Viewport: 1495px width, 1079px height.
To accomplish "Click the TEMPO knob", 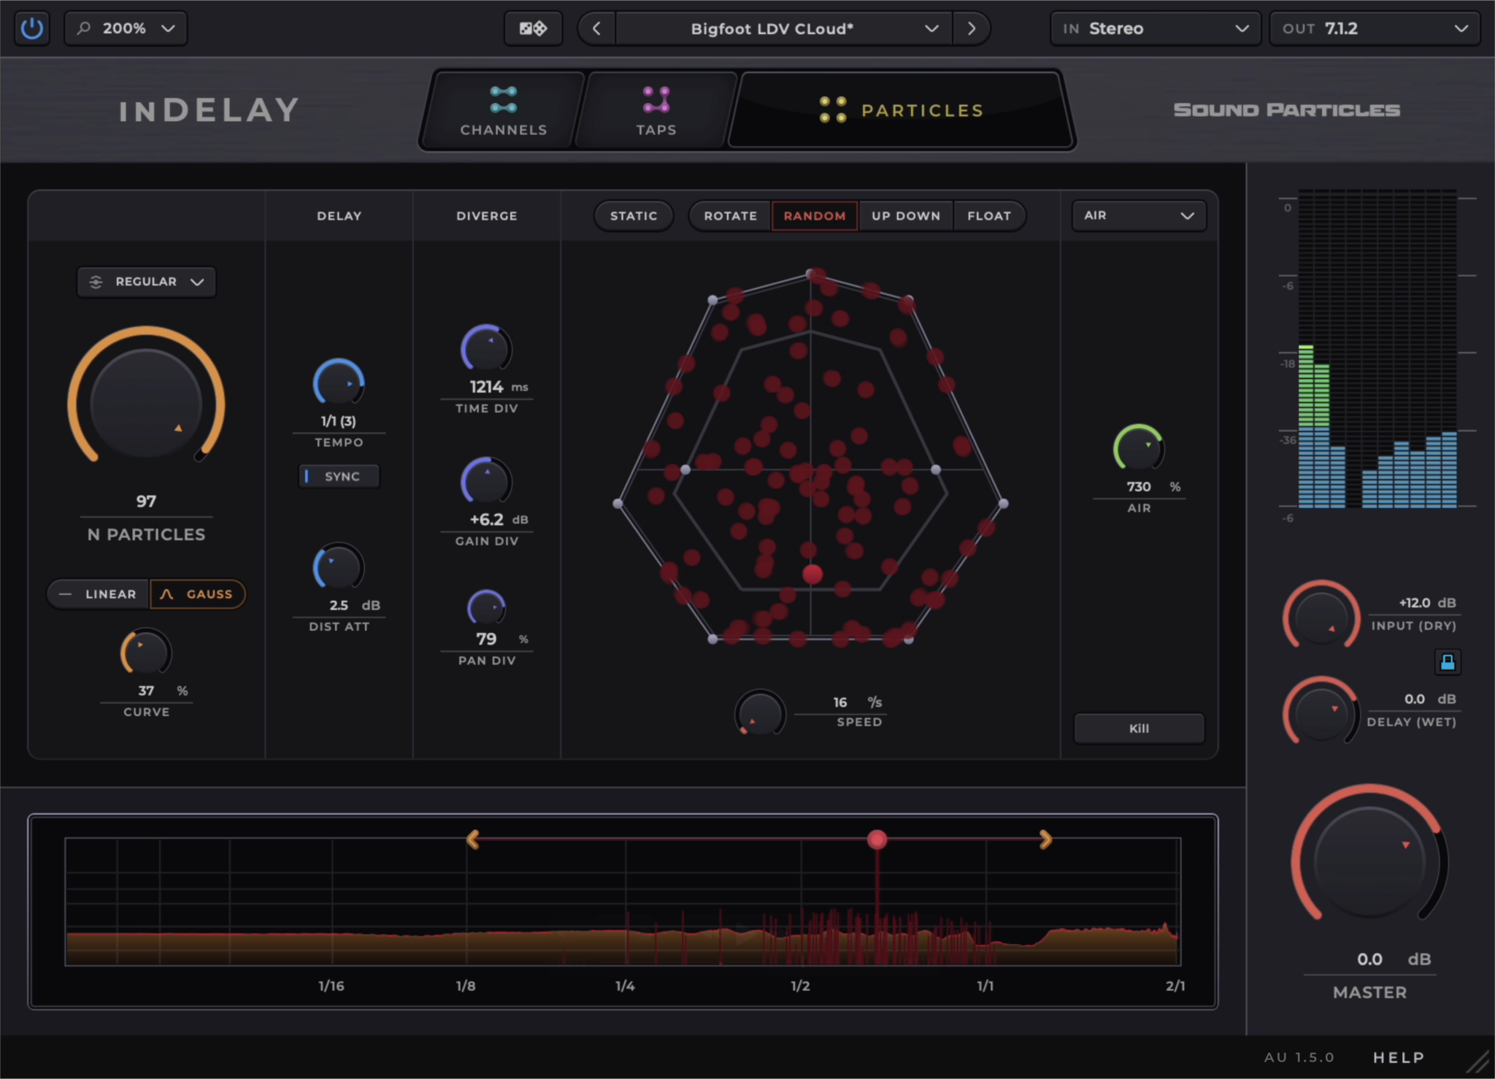I will coord(339,384).
